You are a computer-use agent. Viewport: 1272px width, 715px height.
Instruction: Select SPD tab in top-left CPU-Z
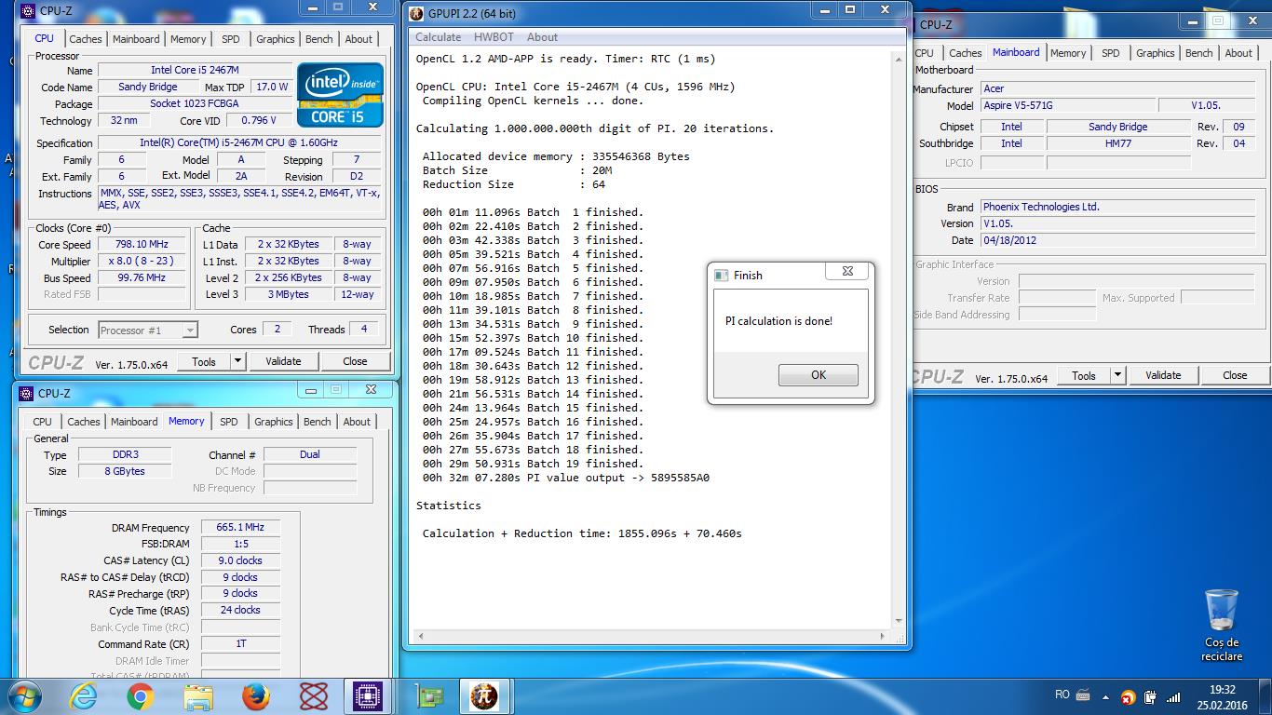tap(230, 39)
